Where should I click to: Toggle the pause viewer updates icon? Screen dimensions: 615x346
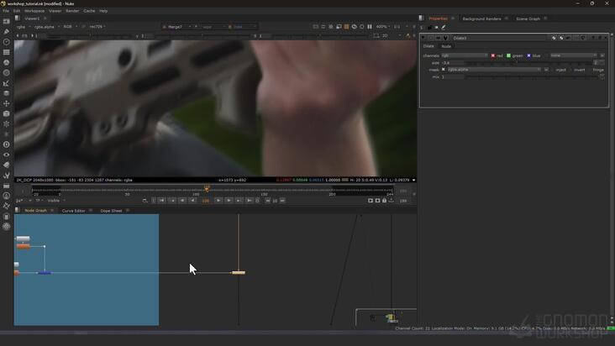tap(370, 27)
